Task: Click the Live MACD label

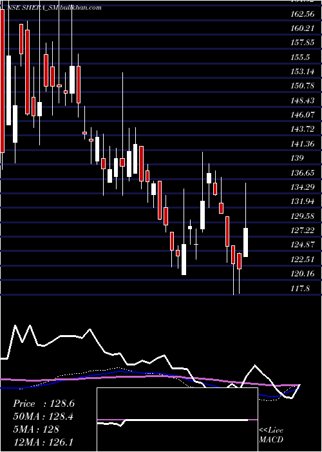Action: coord(271,435)
